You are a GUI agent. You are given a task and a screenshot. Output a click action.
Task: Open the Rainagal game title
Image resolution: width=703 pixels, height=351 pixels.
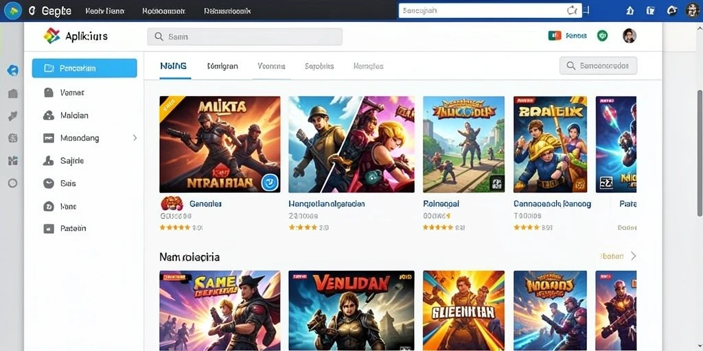click(441, 204)
